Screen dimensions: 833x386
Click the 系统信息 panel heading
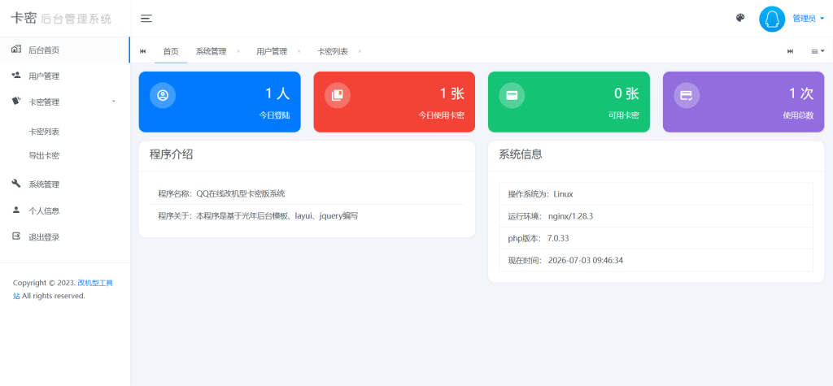point(521,154)
